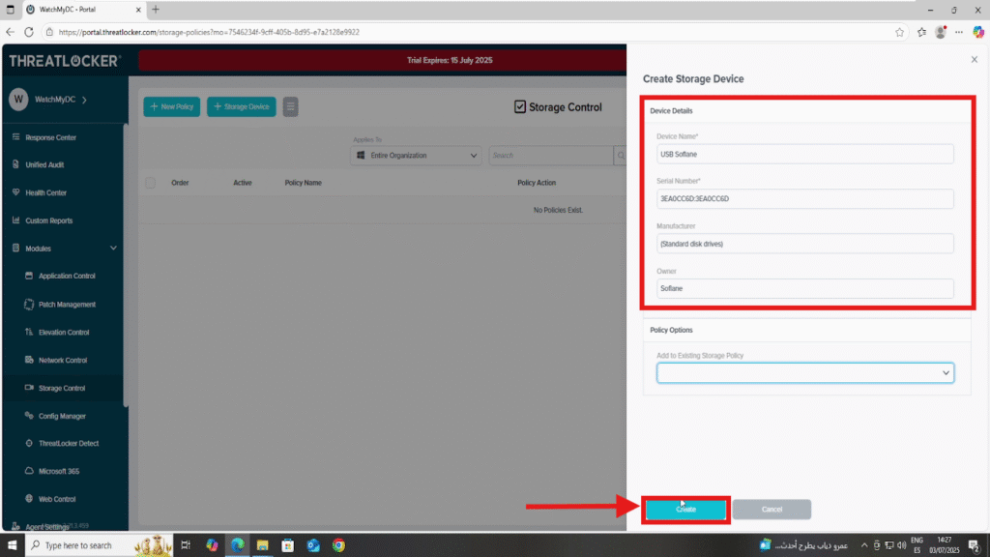Click the Application Control icon

[29, 276]
